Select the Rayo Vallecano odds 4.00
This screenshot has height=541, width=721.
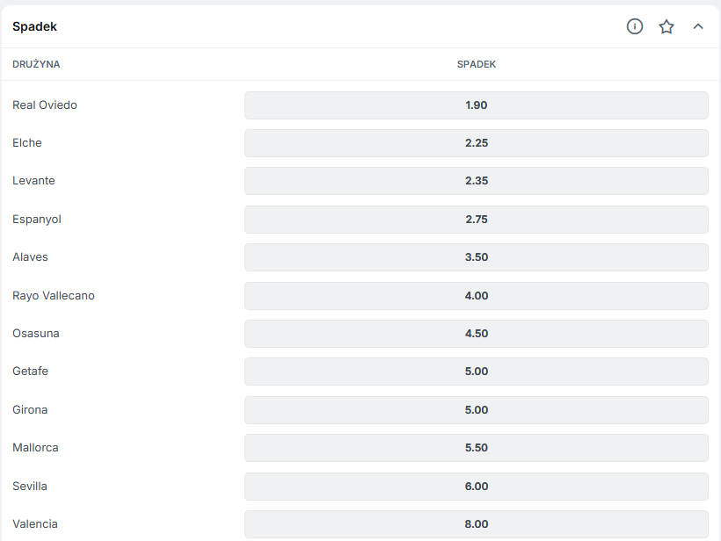click(477, 295)
